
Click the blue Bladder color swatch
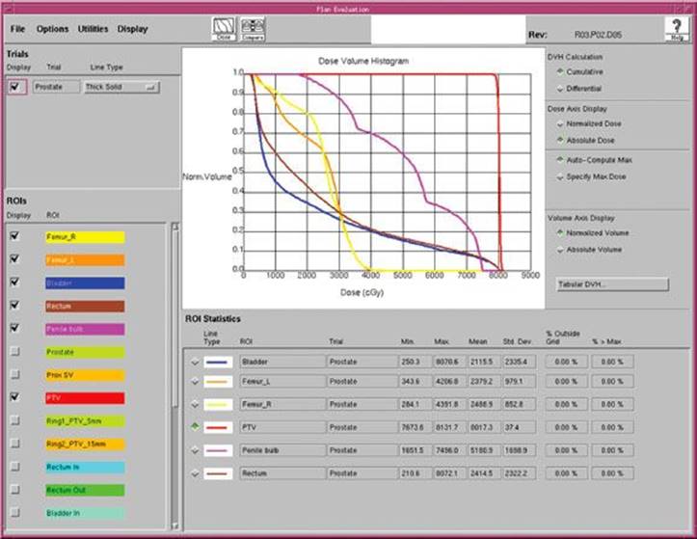click(85, 283)
